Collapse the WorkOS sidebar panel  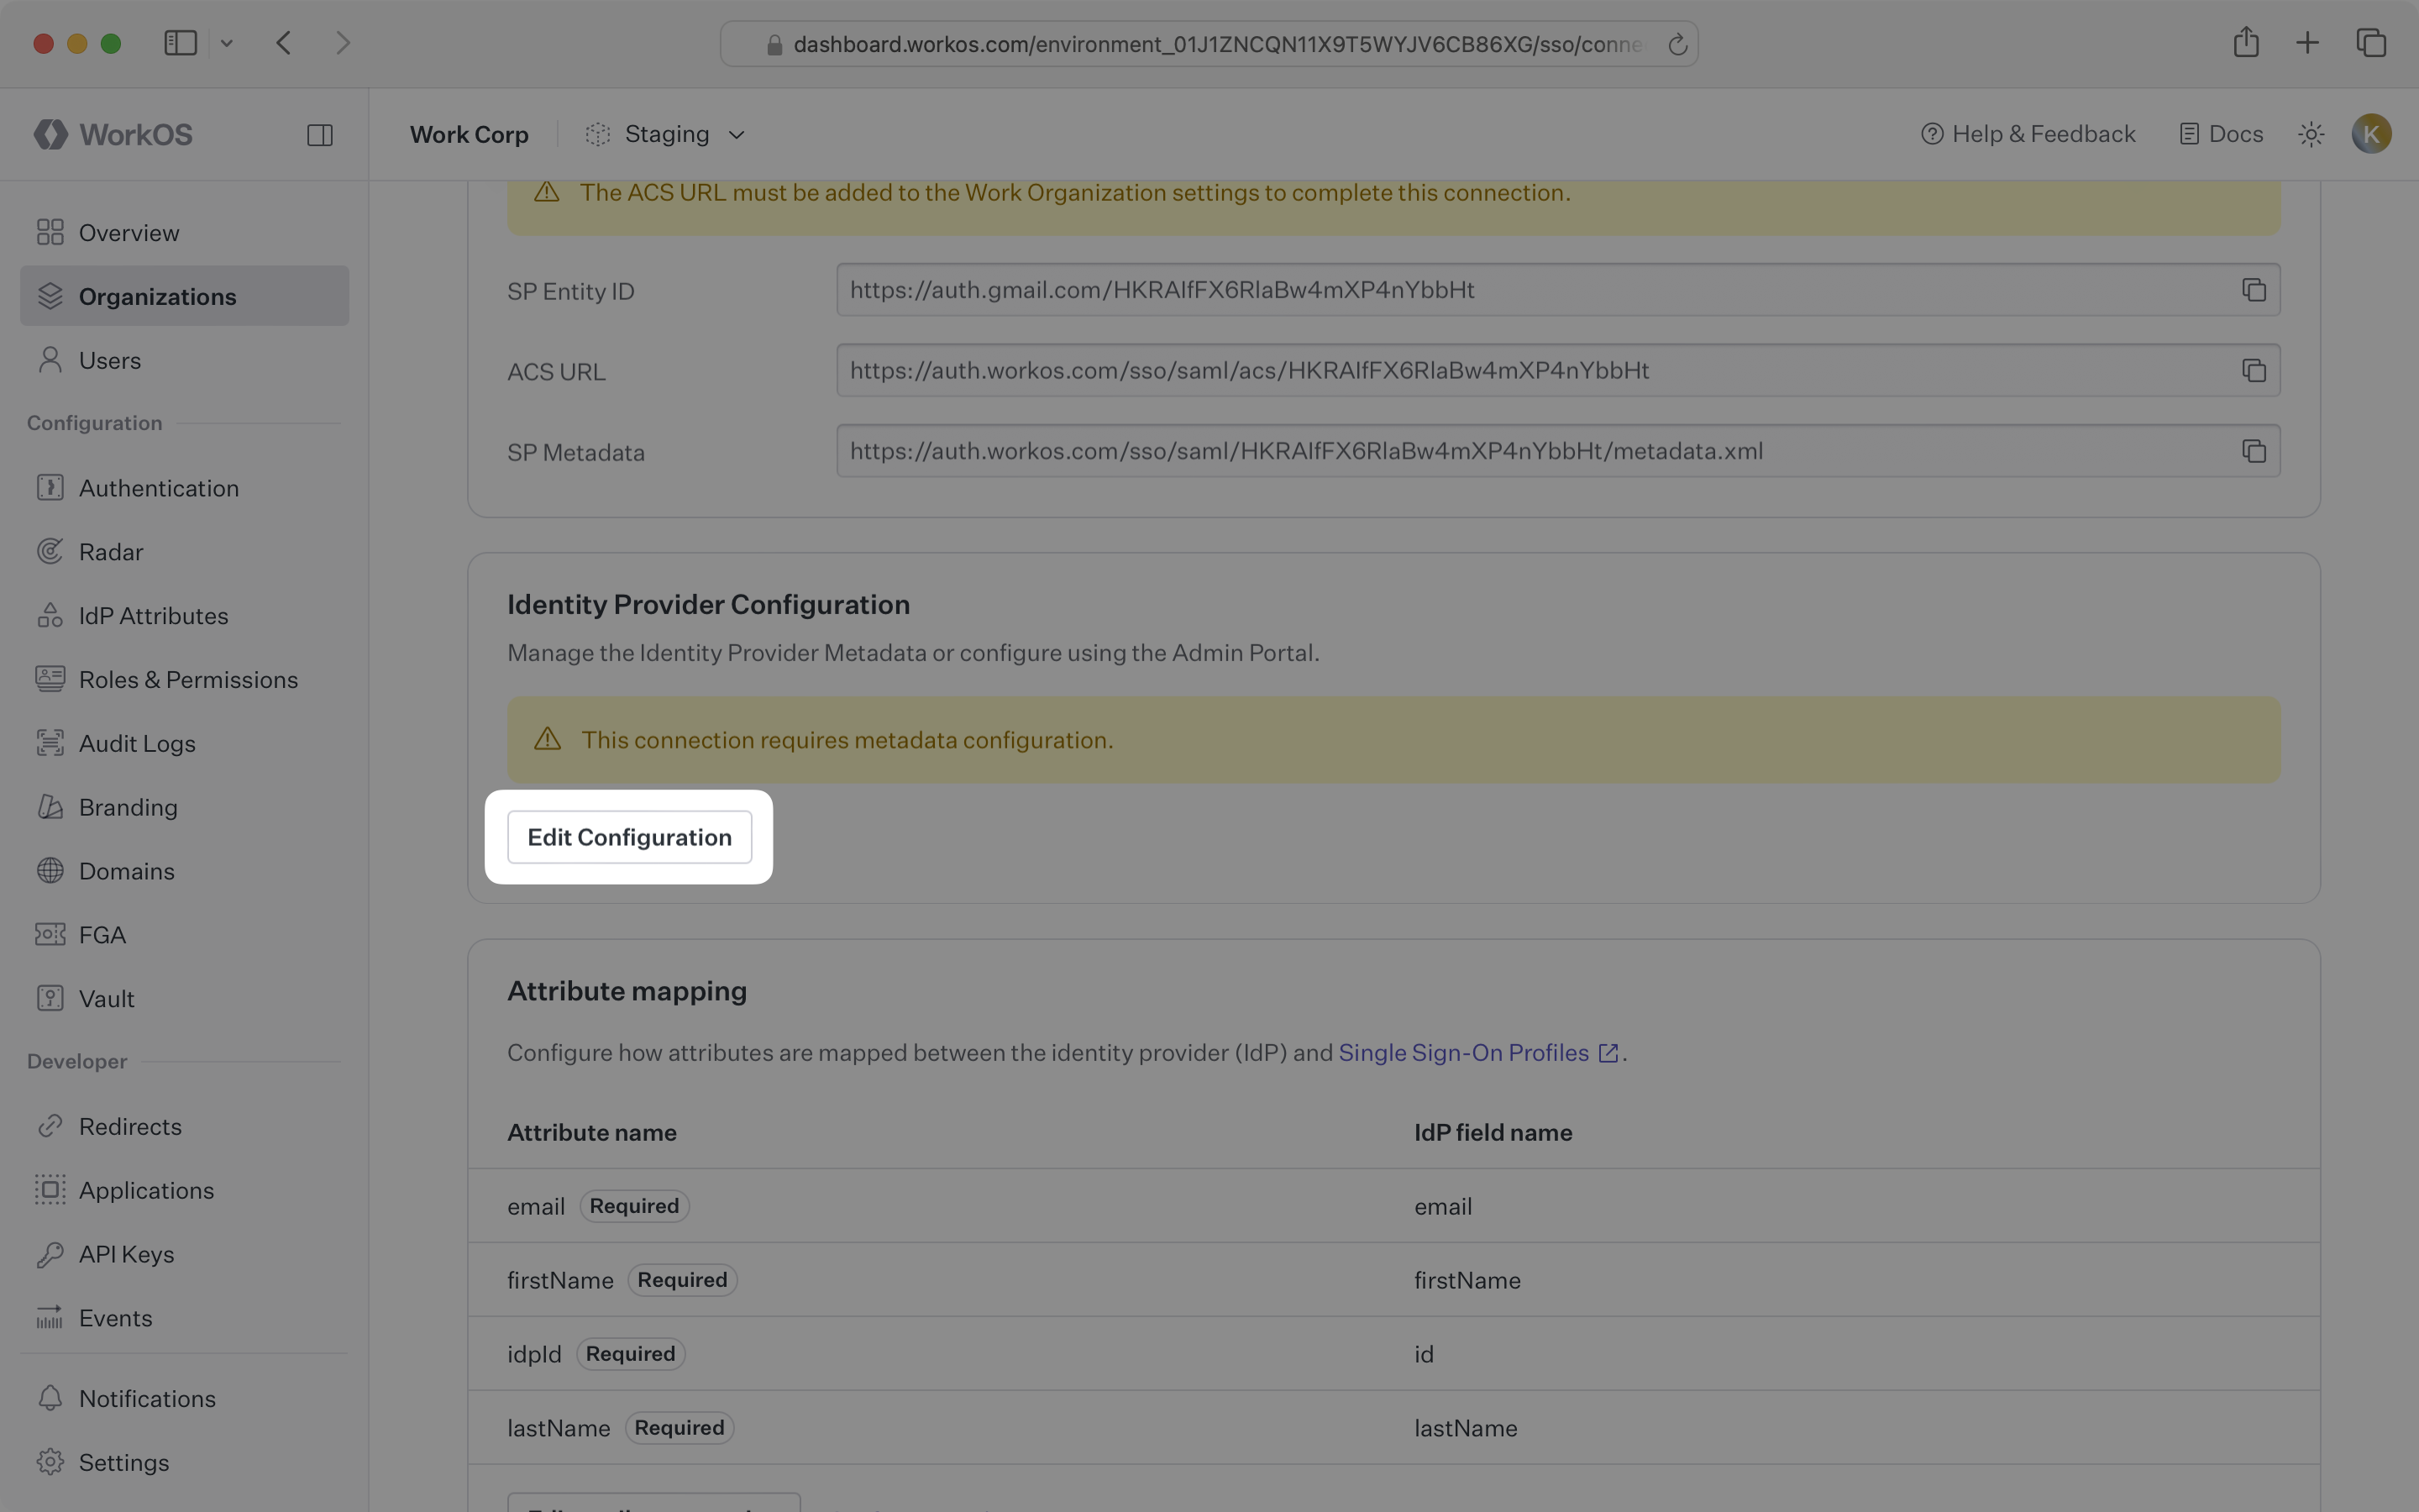320,135
